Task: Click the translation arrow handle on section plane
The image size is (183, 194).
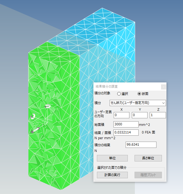Action: [35, 130]
